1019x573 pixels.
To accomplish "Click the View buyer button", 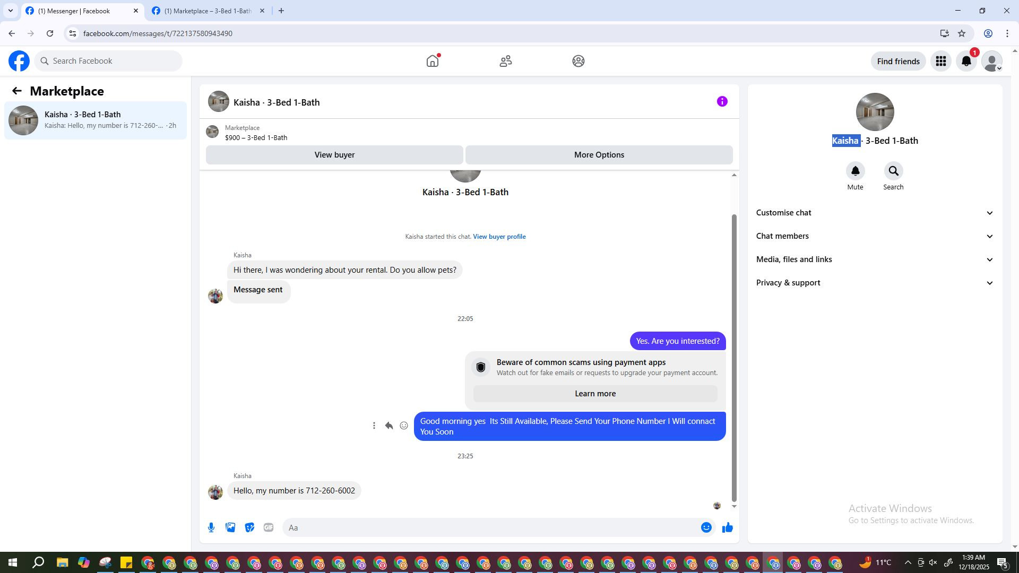I will (334, 155).
